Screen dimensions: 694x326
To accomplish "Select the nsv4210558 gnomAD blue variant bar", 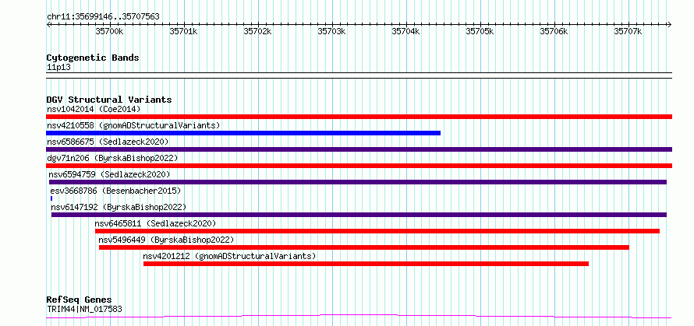I will point(243,133).
